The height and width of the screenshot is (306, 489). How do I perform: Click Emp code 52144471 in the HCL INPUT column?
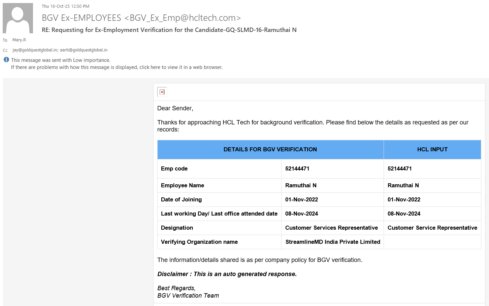400,169
